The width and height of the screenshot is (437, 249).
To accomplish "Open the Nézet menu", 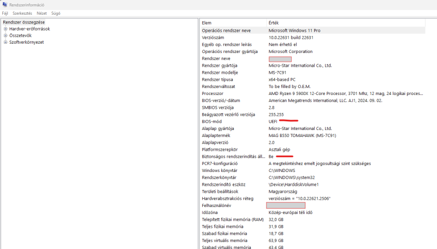I will 42,13.
